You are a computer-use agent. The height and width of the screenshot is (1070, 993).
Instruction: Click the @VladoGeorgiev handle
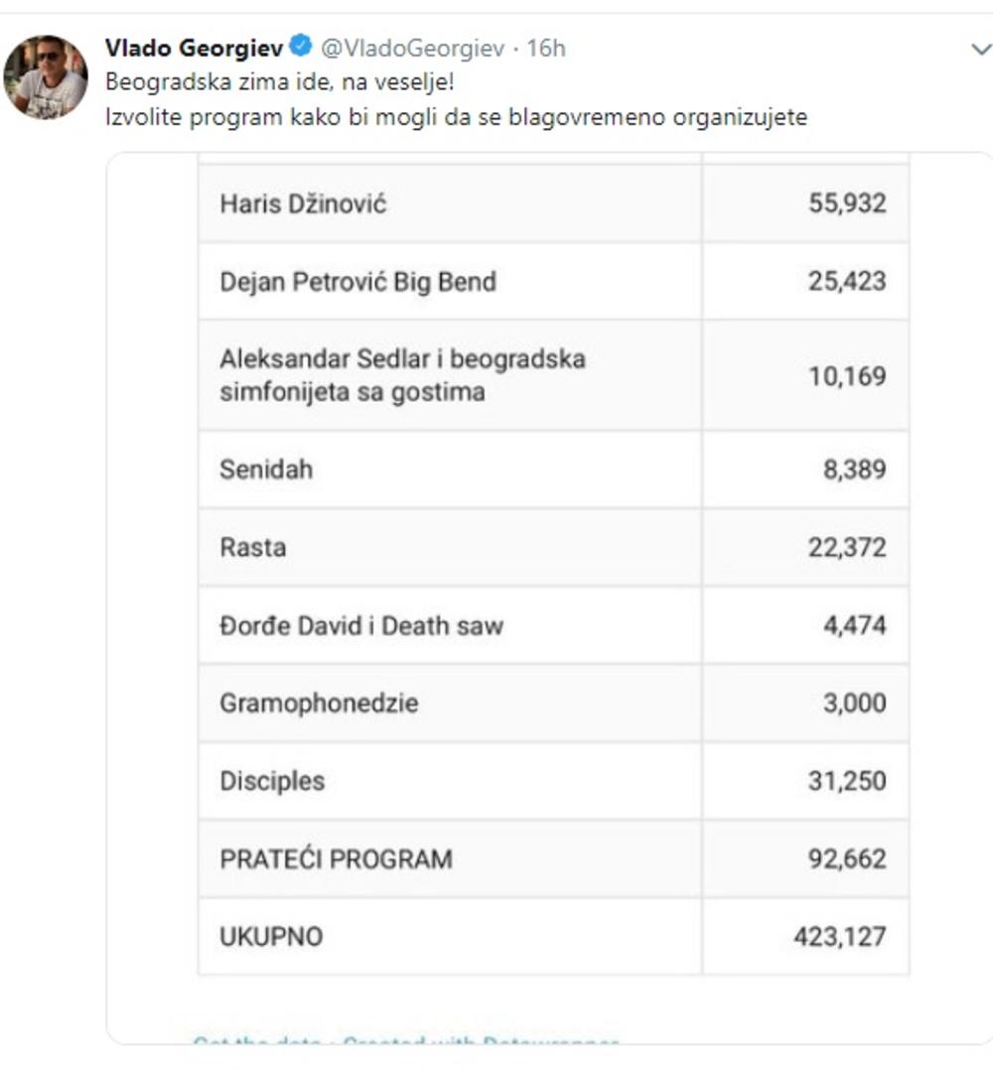(x=413, y=48)
